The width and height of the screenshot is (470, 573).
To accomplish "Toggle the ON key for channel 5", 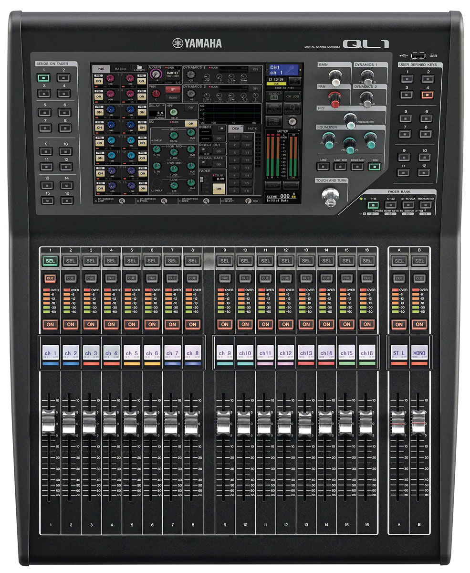I will [131, 324].
